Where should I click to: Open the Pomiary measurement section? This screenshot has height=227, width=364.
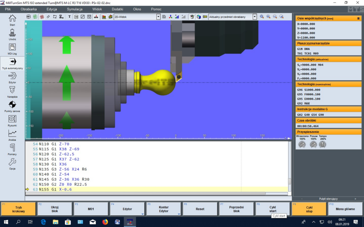coord(12,150)
